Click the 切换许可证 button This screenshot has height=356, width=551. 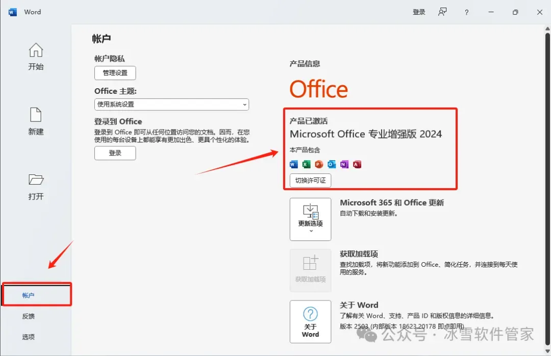(x=310, y=181)
